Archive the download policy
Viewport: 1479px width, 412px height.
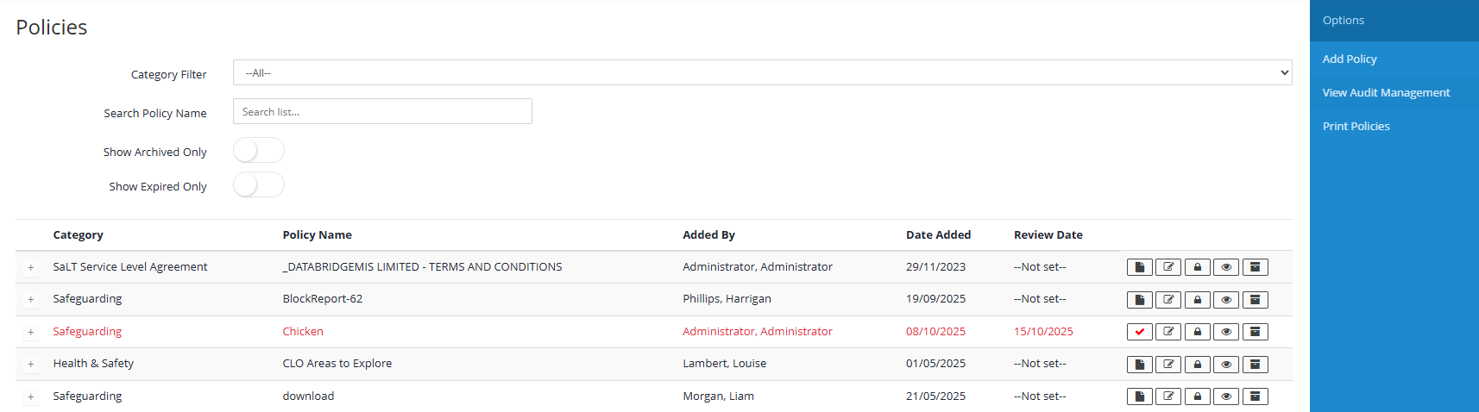coord(1255,396)
